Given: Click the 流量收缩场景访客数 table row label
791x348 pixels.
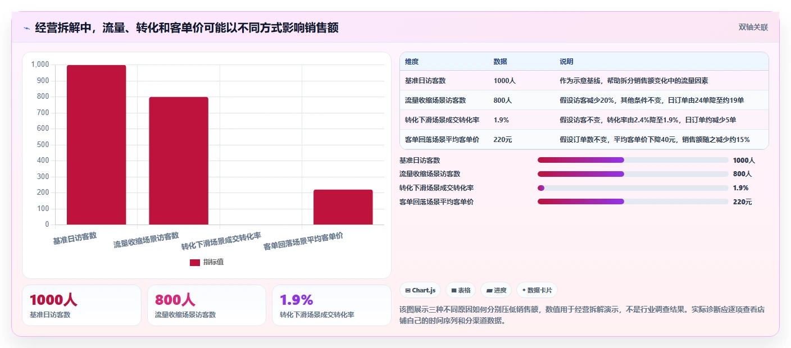Looking at the screenshot, I should (435, 100).
